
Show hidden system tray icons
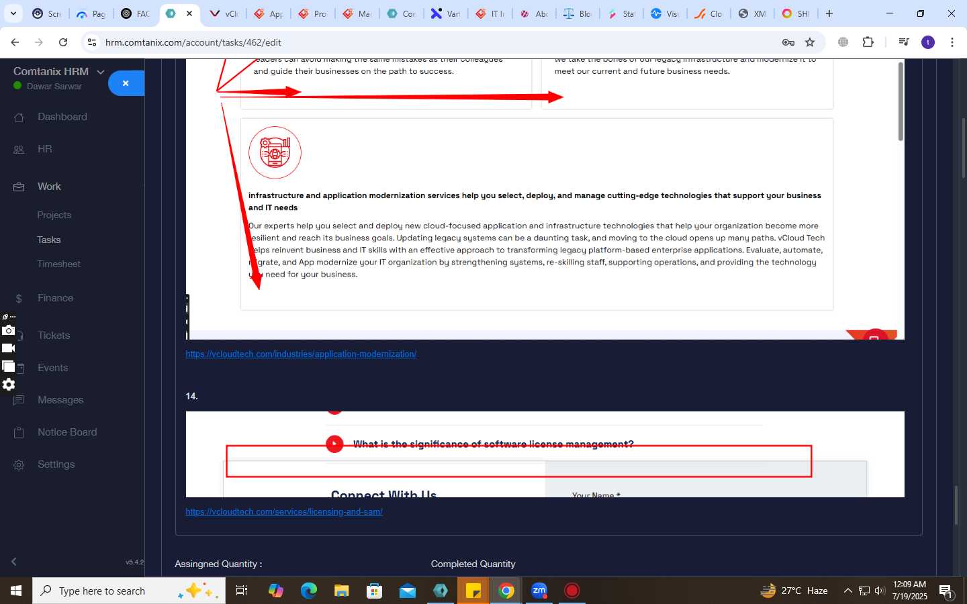click(x=847, y=591)
